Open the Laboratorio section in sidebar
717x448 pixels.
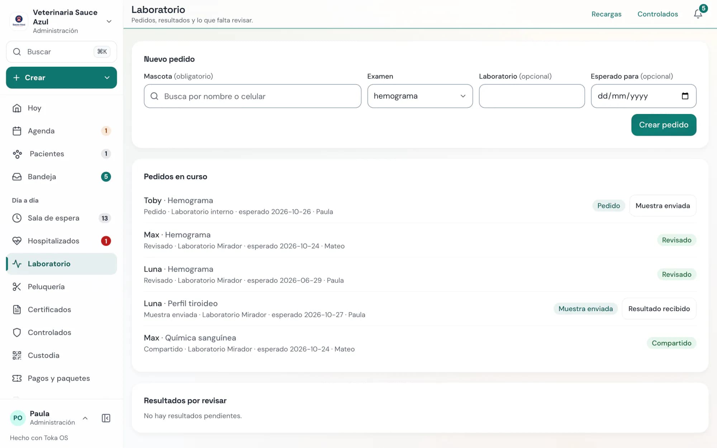[x=61, y=264]
